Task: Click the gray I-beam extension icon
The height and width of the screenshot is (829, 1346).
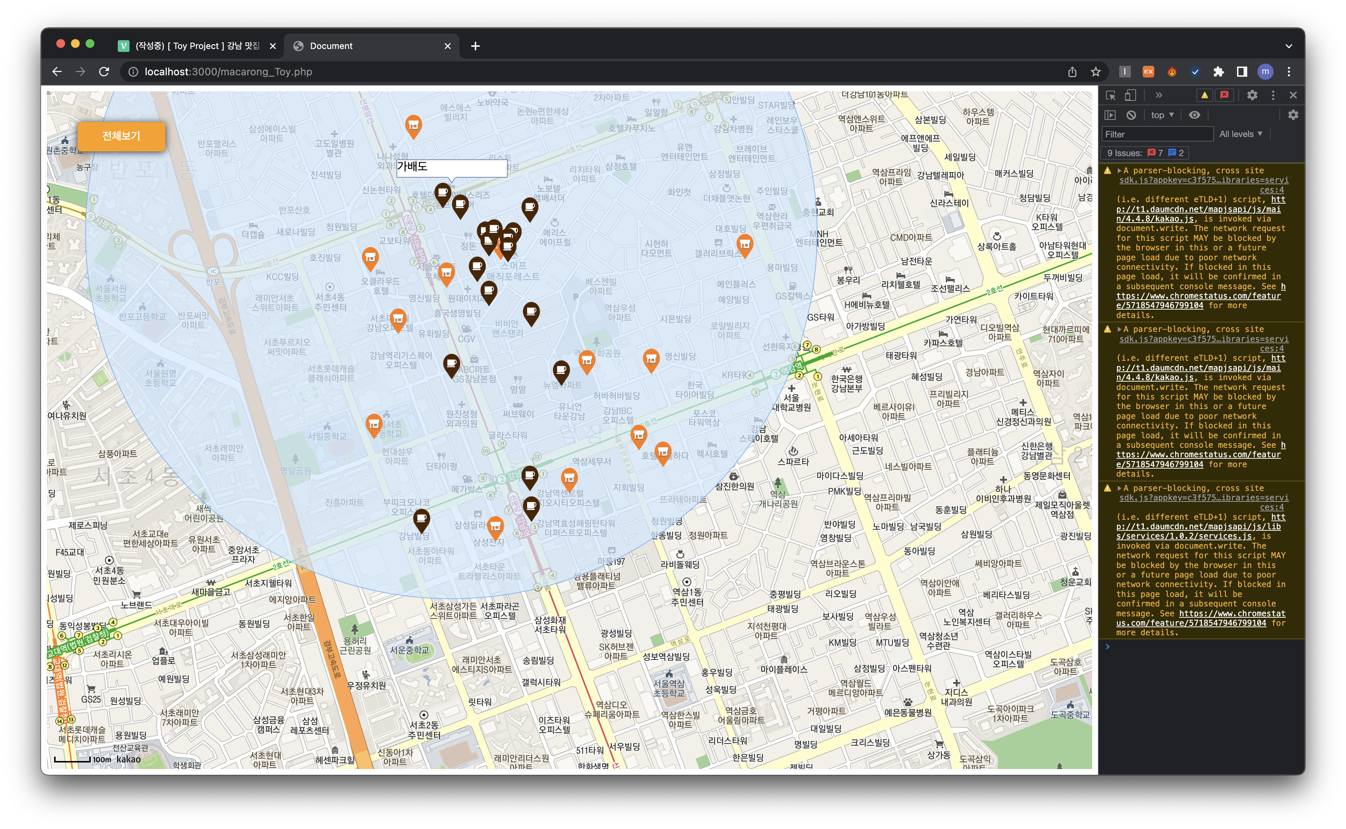Action: 1124,72
